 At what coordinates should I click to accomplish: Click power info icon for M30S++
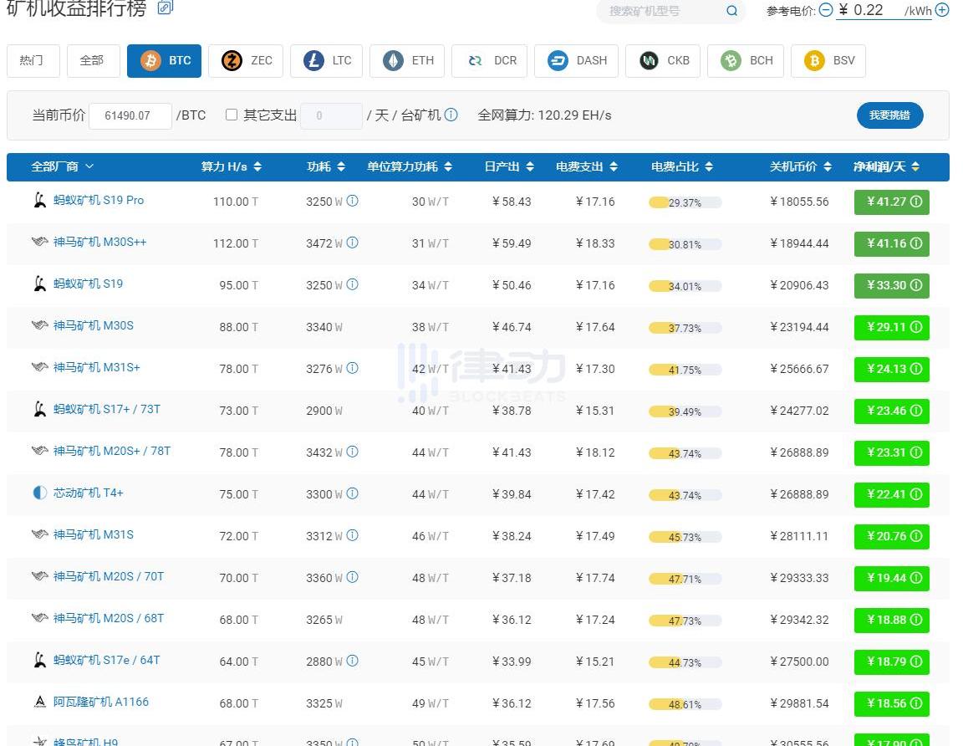pos(353,243)
